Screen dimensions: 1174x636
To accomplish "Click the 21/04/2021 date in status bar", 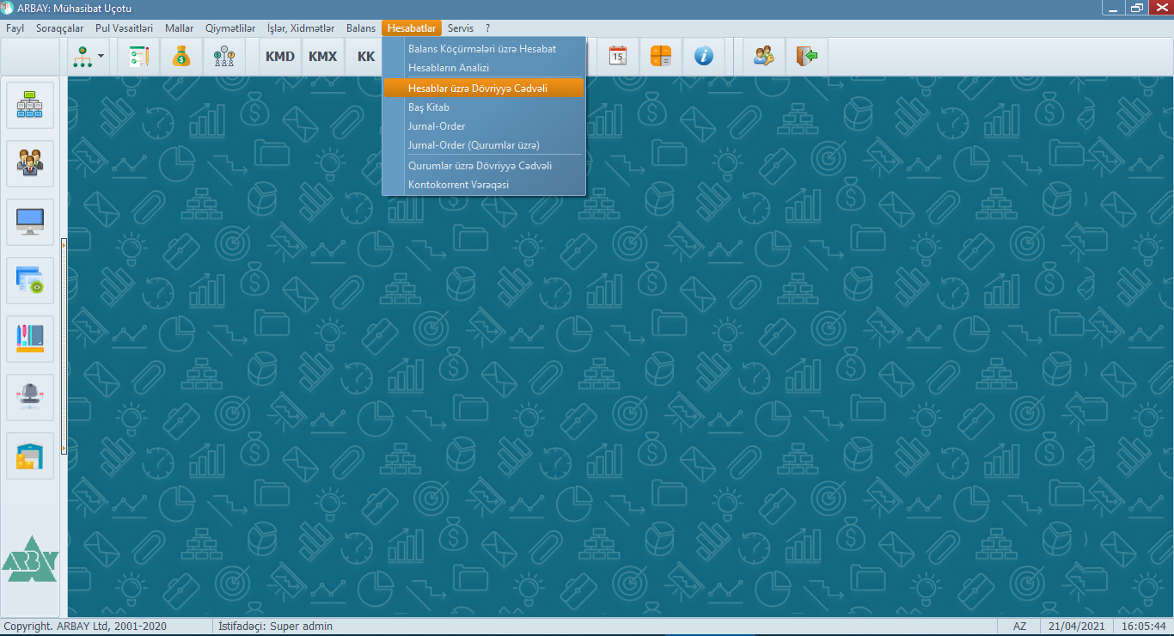I will point(1078,627).
